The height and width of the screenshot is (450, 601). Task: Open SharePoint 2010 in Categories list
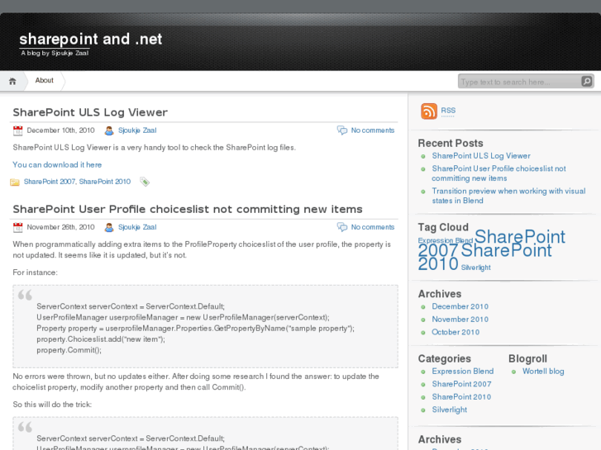[461, 397]
